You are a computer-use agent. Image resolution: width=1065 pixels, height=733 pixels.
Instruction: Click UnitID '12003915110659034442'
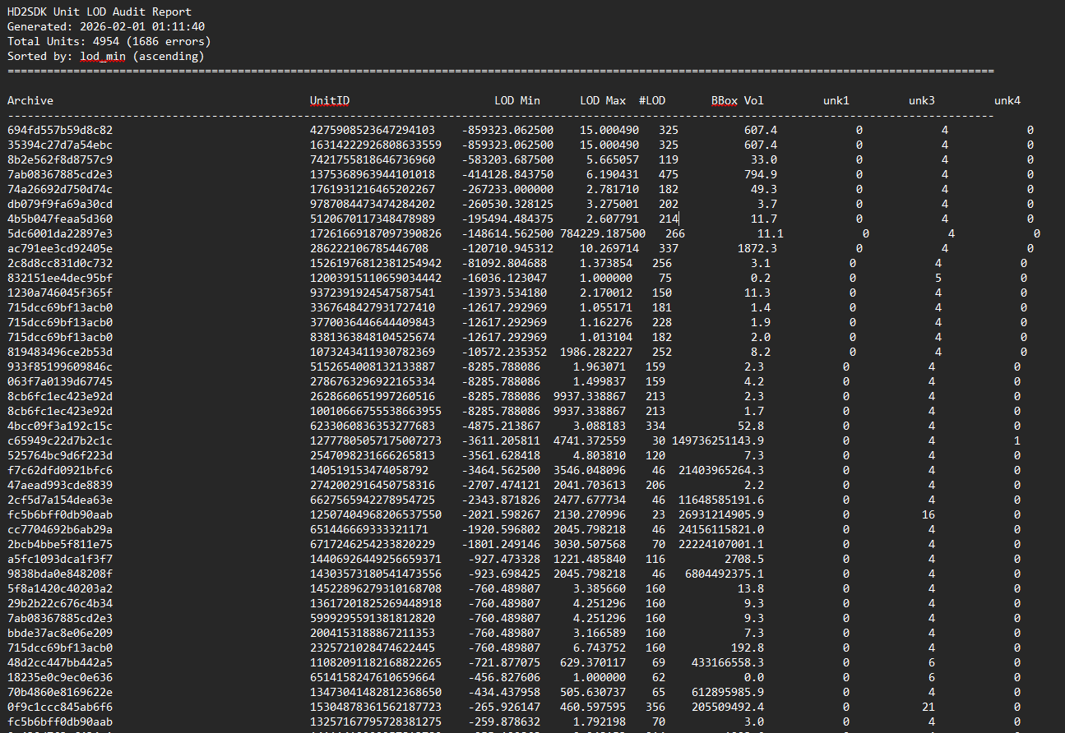tap(376, 279)
